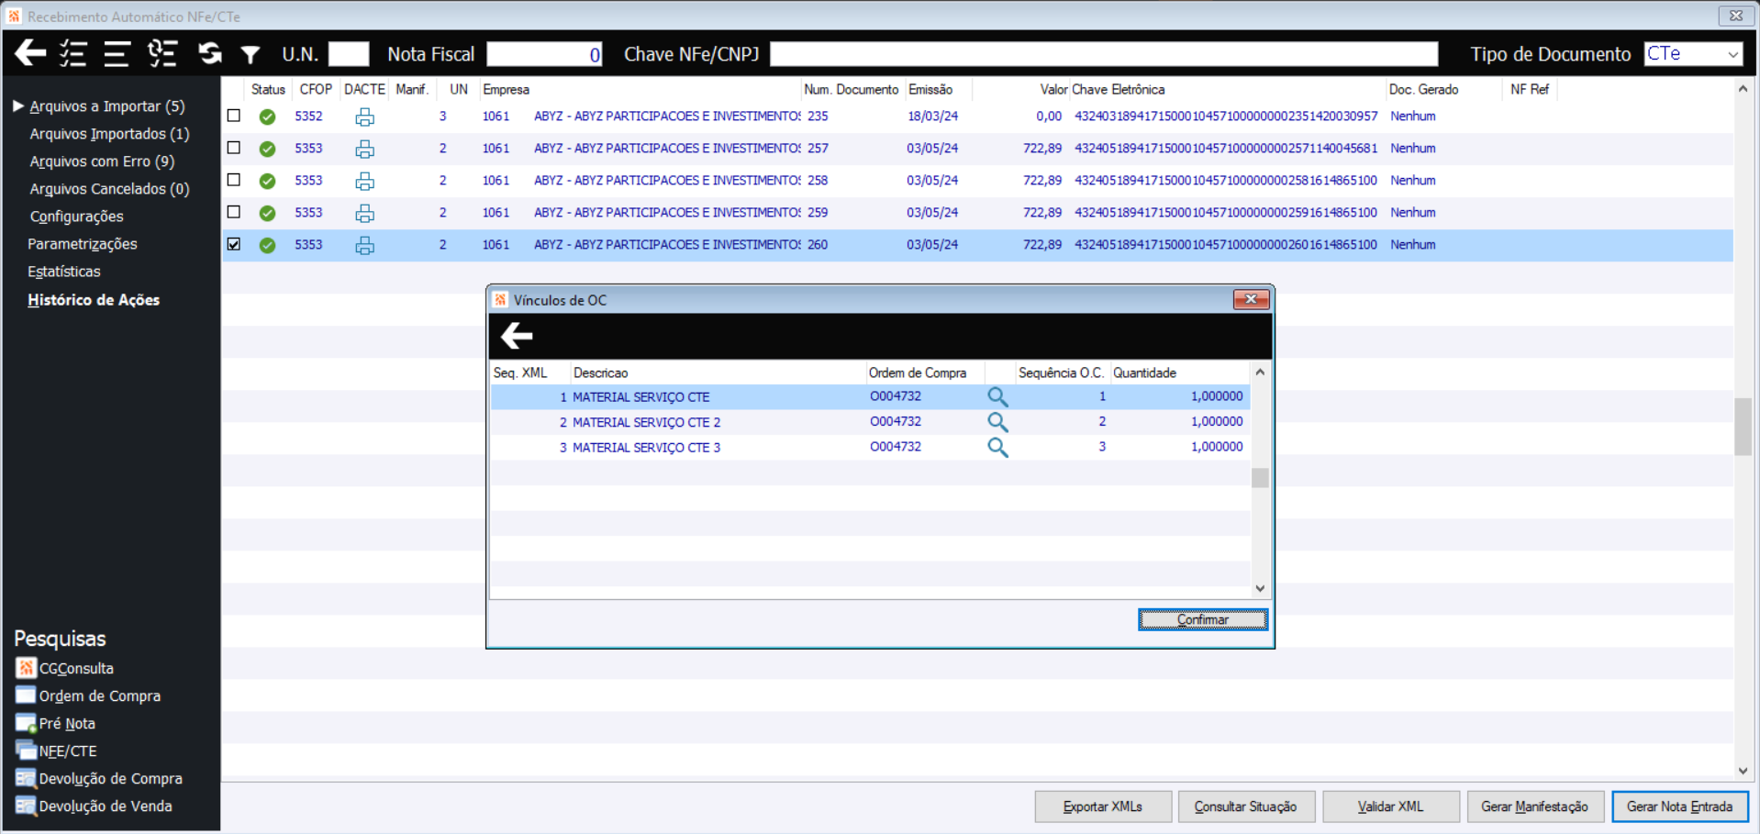Click the Quantidade column header in dialog
Screen dimensions: 1760x834
coord(1145,373)
